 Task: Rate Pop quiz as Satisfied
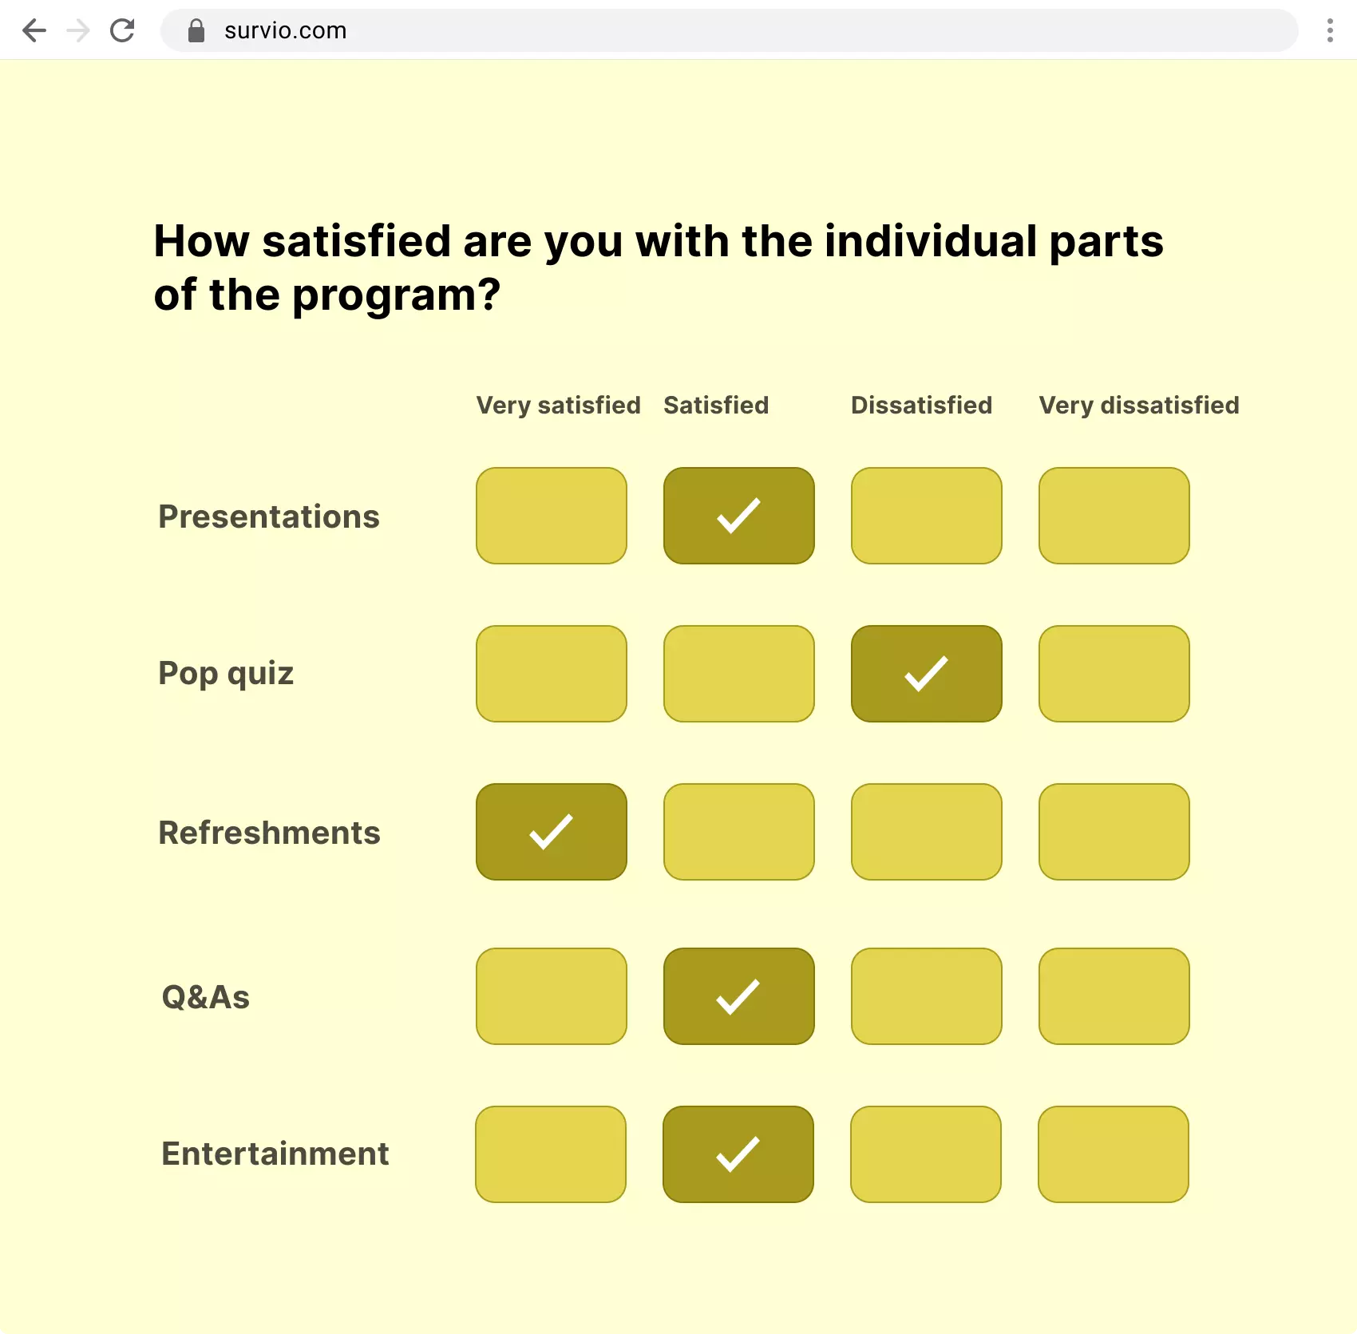[738, 674]
